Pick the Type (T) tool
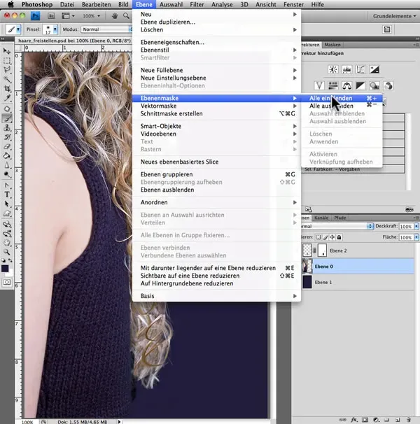This screenshot has height=424, width=420. 6,194
